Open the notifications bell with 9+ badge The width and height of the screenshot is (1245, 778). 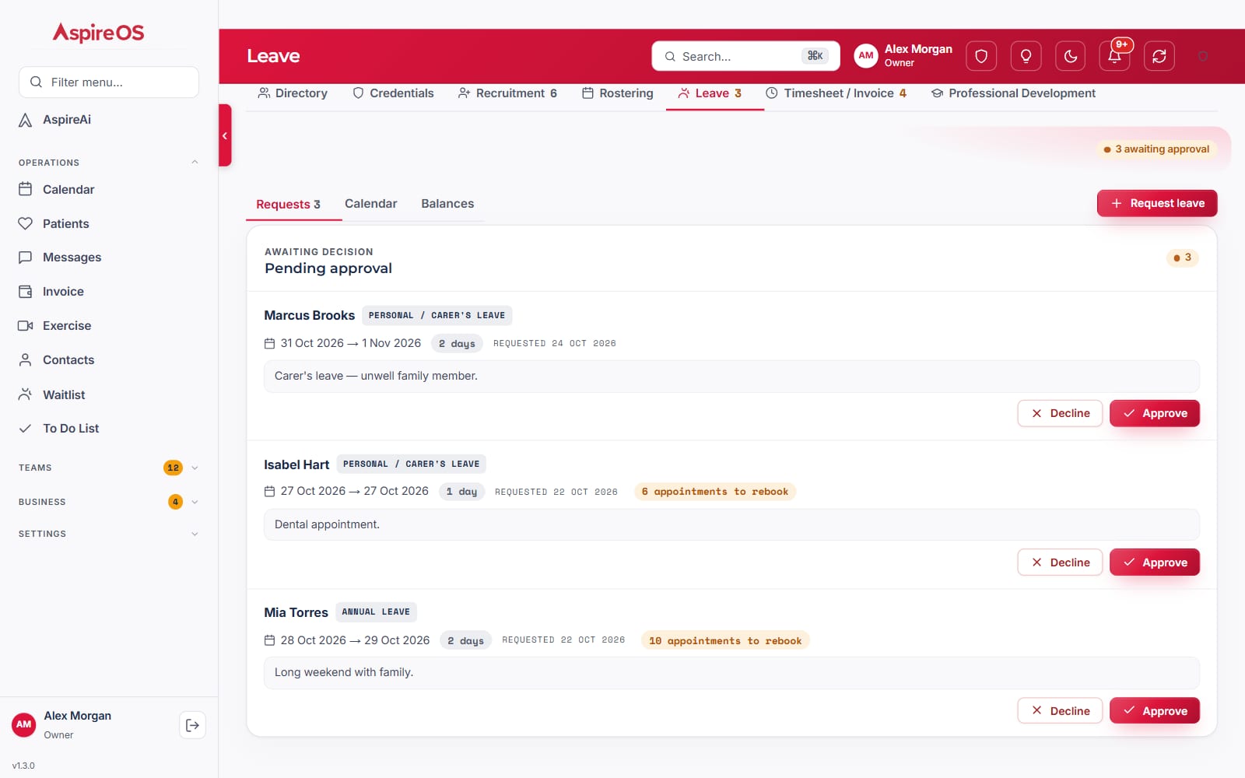tap(1115, 56)
